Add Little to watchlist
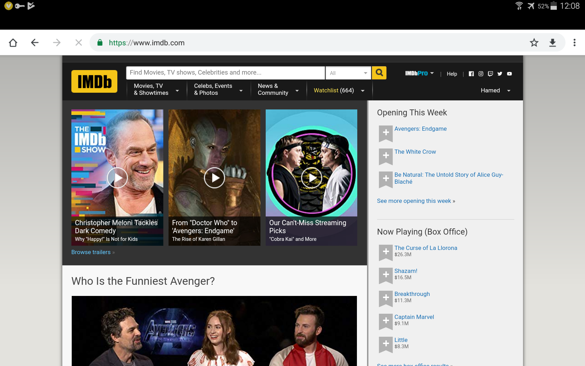585x366 pixels. pos(386,345)
